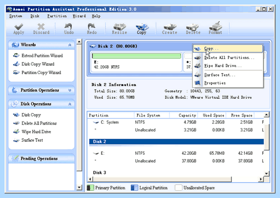Click the Create partition toolbar icon
This screenshot has height=198, width=280.
click(x=170, y=27)
